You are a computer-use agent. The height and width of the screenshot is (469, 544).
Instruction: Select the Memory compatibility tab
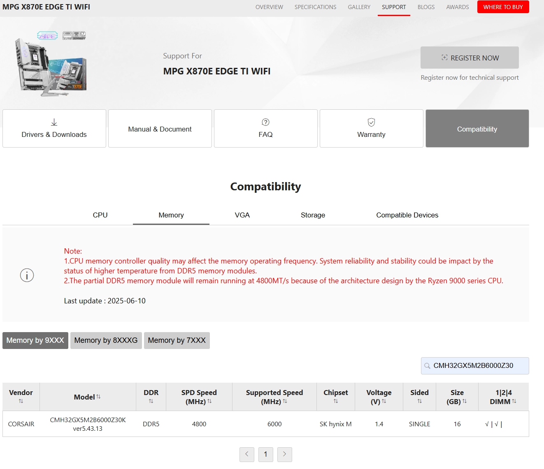pos(171,215)
